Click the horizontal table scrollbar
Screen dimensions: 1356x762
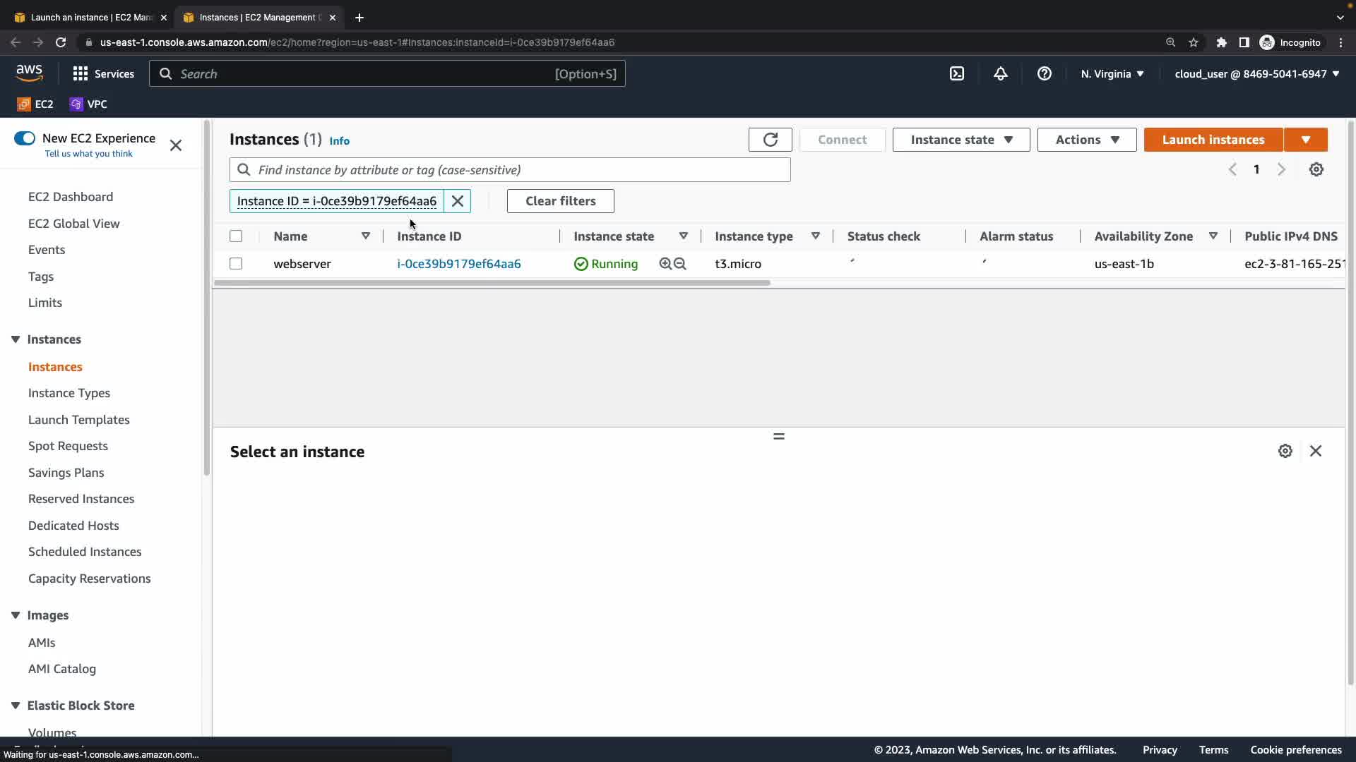pos(492,283)
